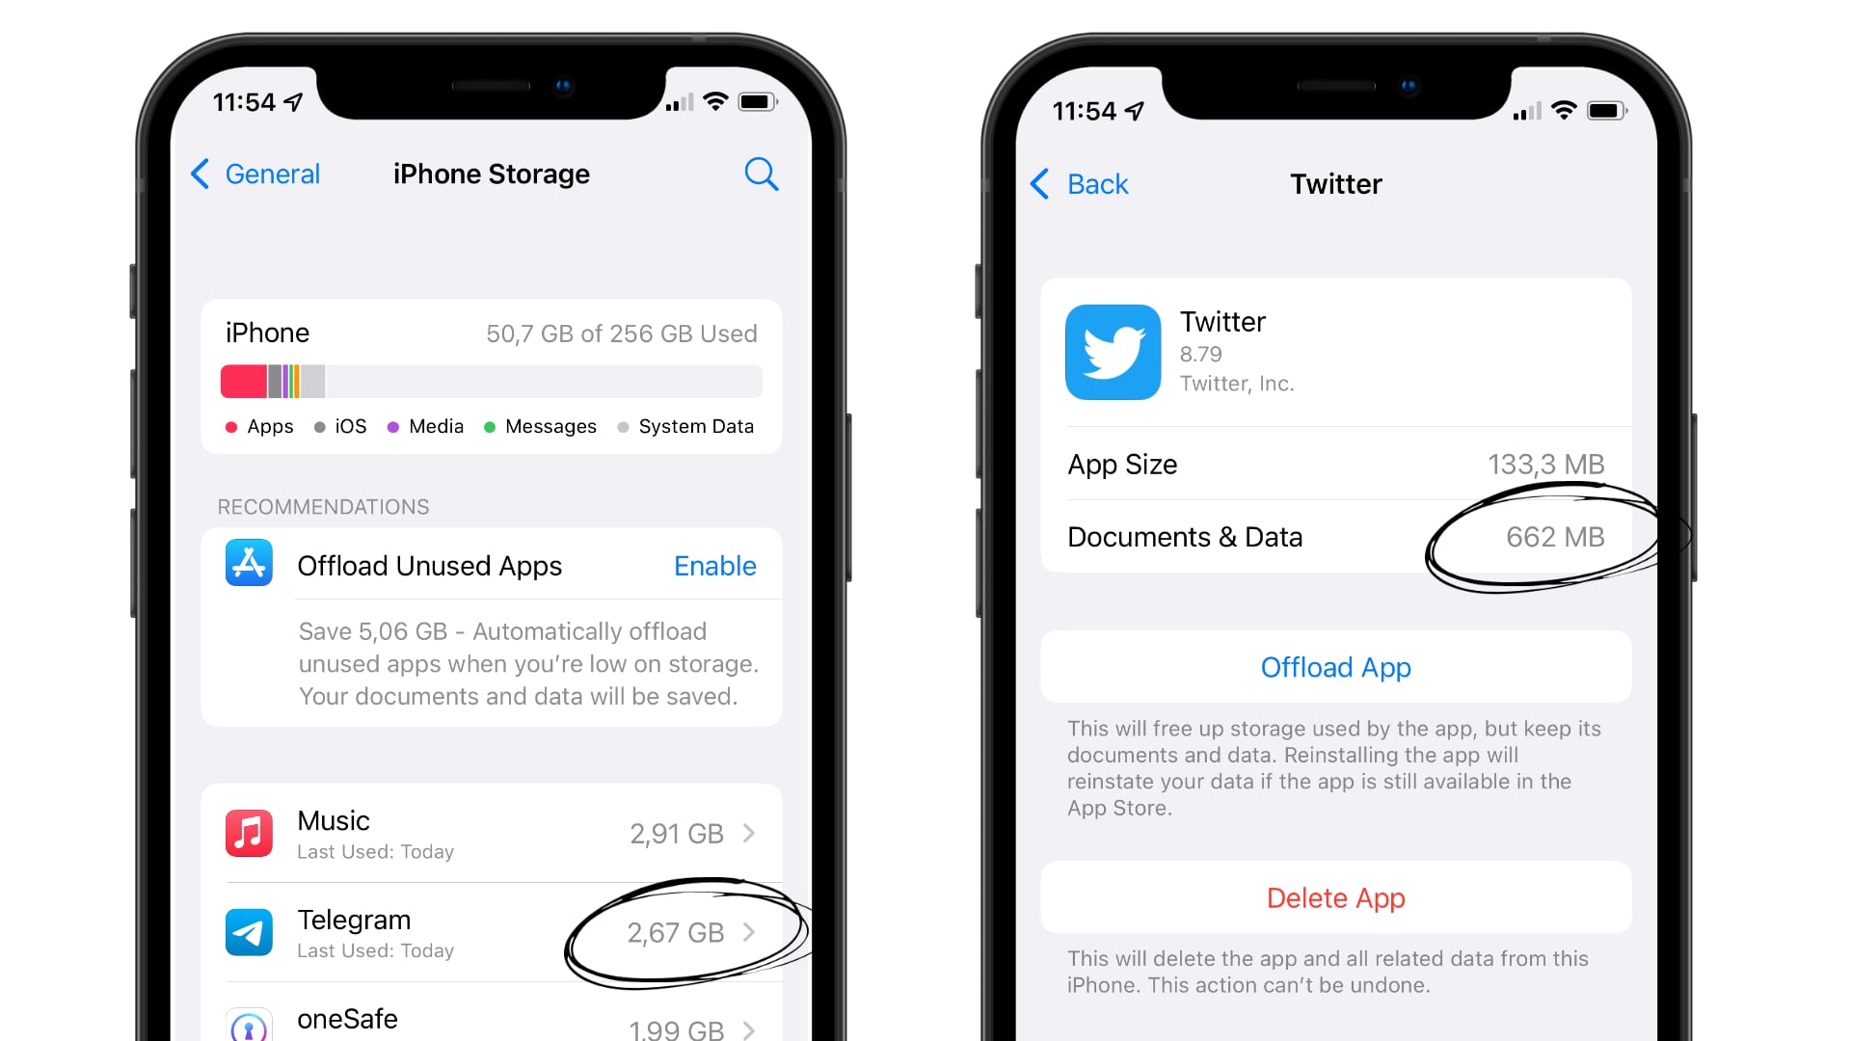The height and width of the screenshot is (1041, 1851).
Task: Enable Offload Unused Apps feature
Action: 714,566
